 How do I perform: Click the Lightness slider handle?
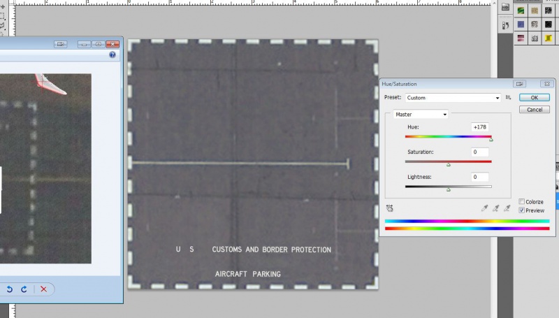point(449,189)
